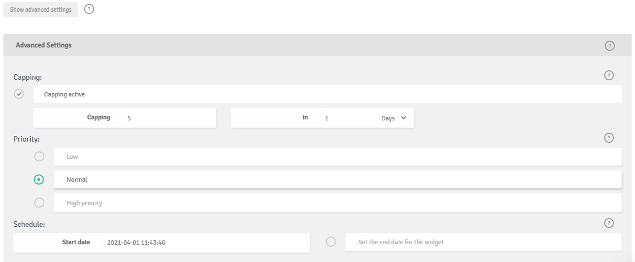Click the Capping section help icon
635x262 pixels.
pyautogui.click(x=609, y=75)
